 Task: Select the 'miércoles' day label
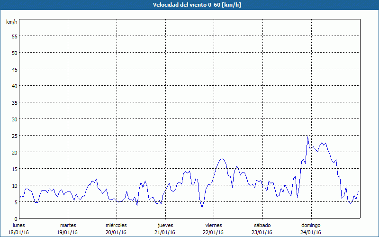[x=116, y=225]
